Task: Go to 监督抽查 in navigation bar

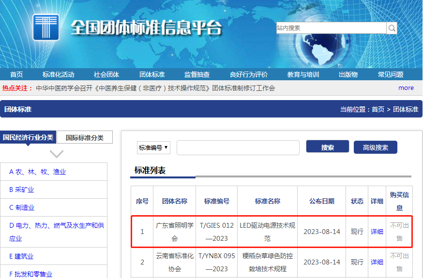Action: 197,74
